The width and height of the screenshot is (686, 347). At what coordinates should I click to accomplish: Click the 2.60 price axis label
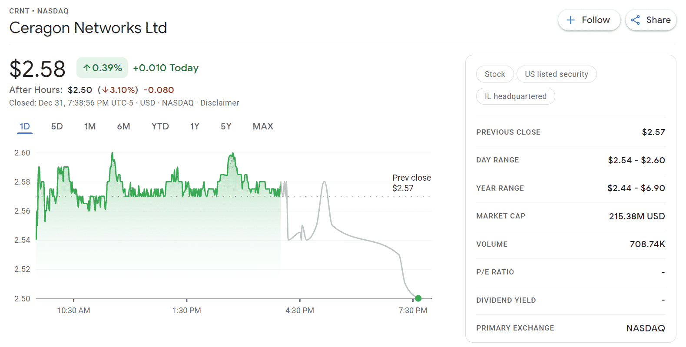click(x=22, y=153)
